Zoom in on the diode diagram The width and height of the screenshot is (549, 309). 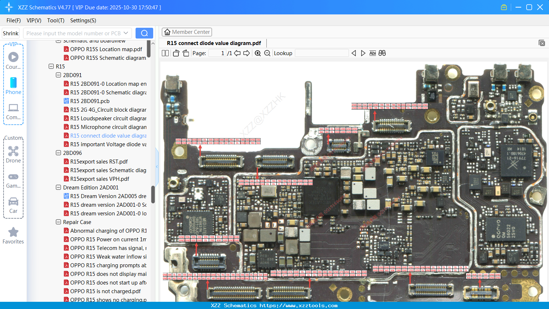point(258,53)
